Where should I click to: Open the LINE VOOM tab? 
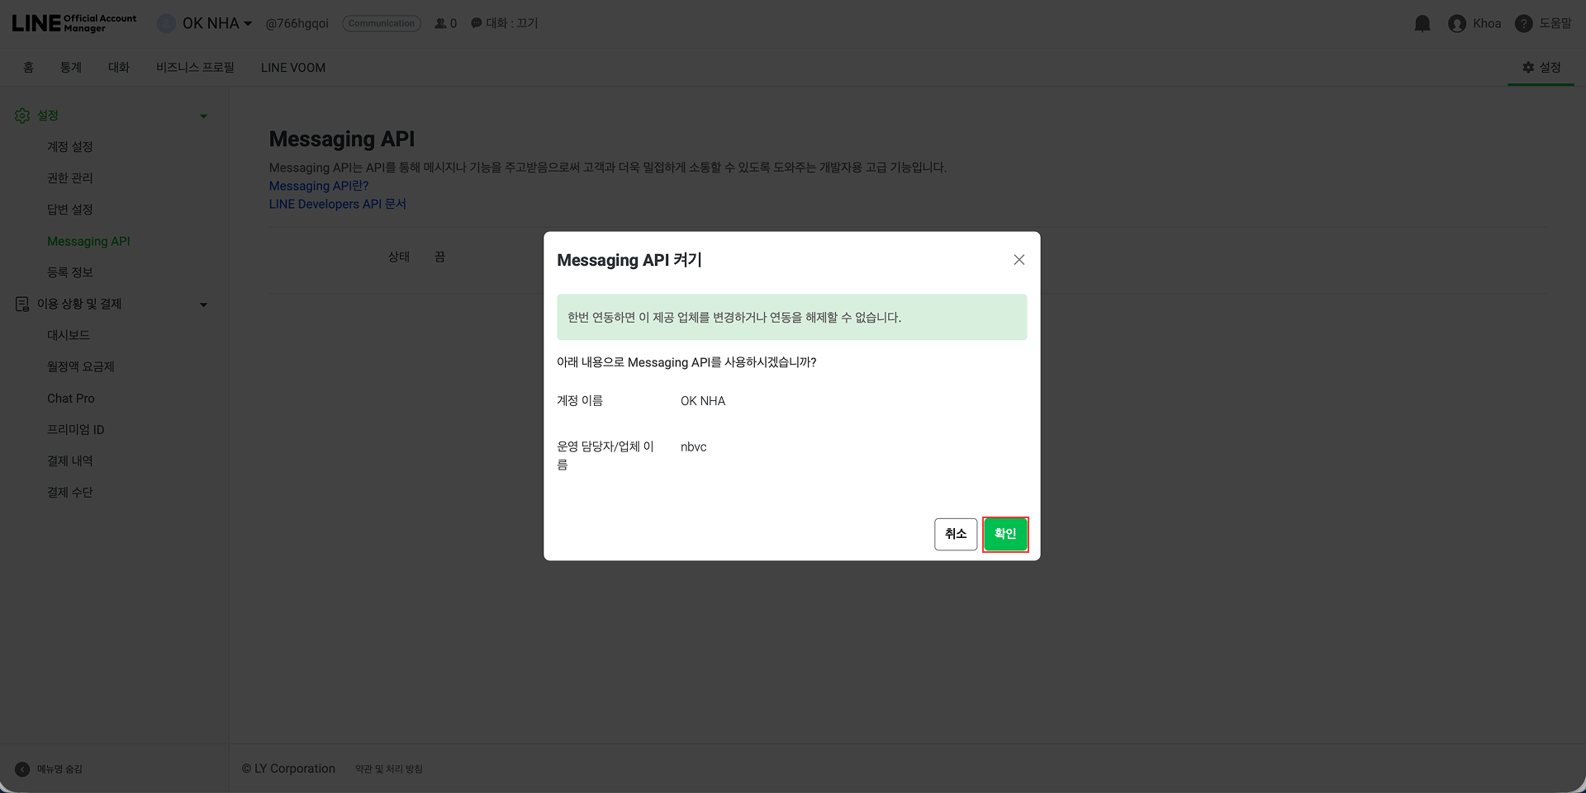(x=292, y=67)
